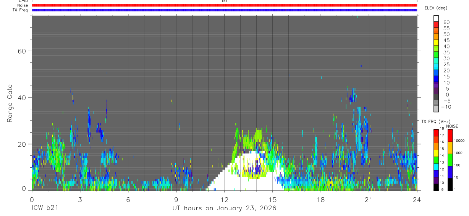This screenshot has width=469, height=216.
Task: Click the "Noise" row label at top left
Action: [23, 5]
